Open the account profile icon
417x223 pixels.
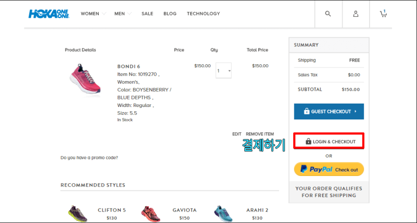(x=356, y=13)
